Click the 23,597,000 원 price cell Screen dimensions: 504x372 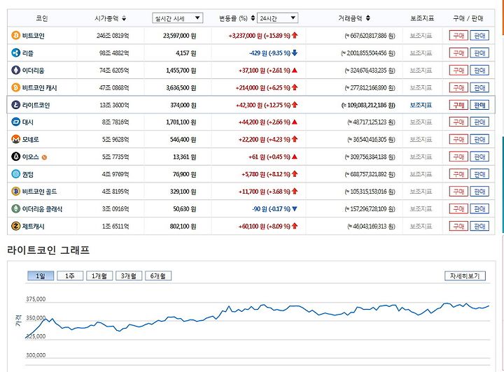[179, 36]
